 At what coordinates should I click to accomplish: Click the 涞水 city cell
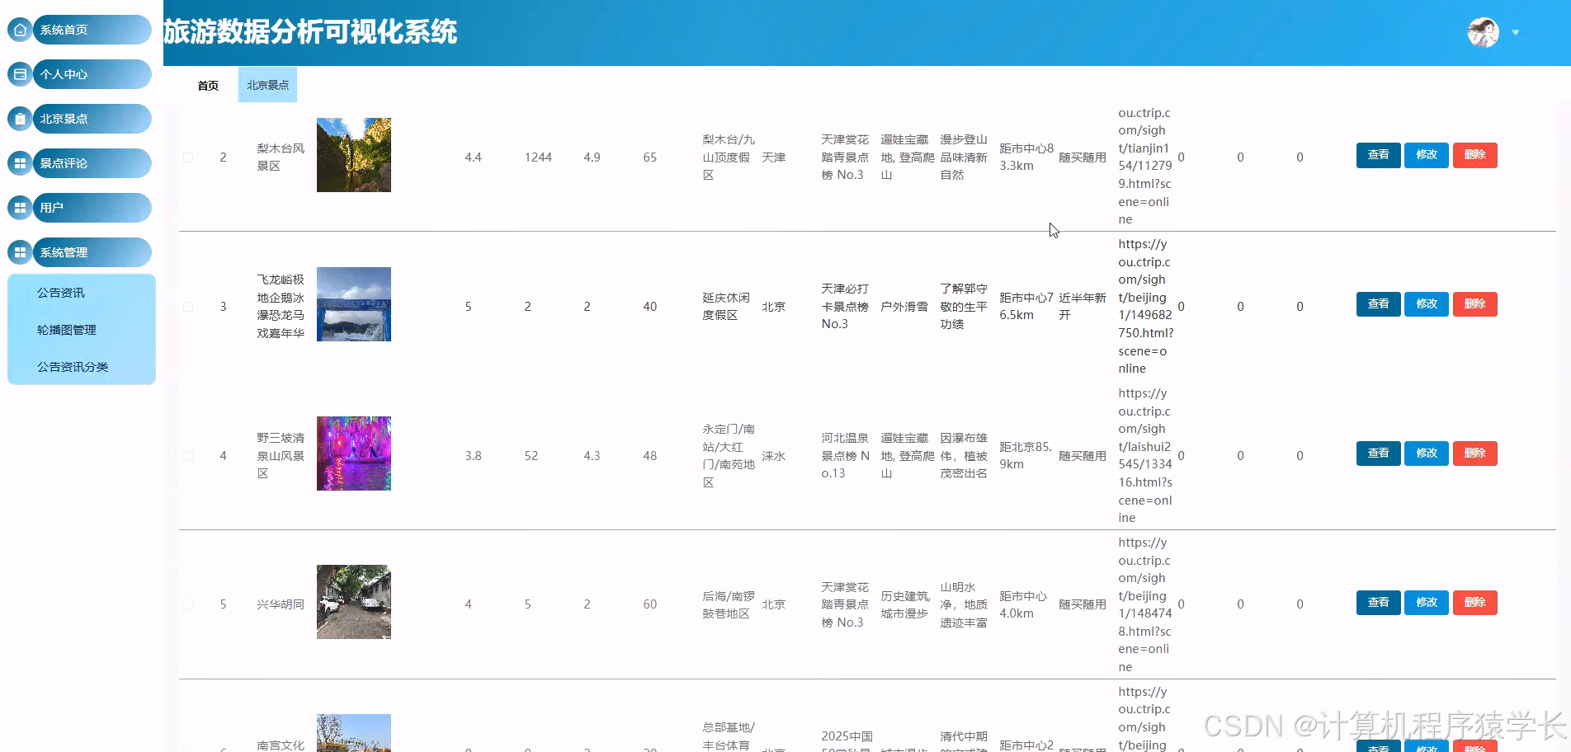click(773, 456)
